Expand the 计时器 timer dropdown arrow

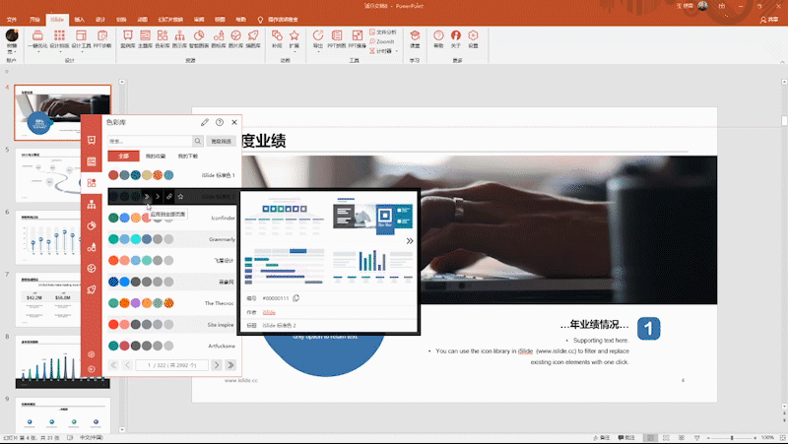click(397, 51)
